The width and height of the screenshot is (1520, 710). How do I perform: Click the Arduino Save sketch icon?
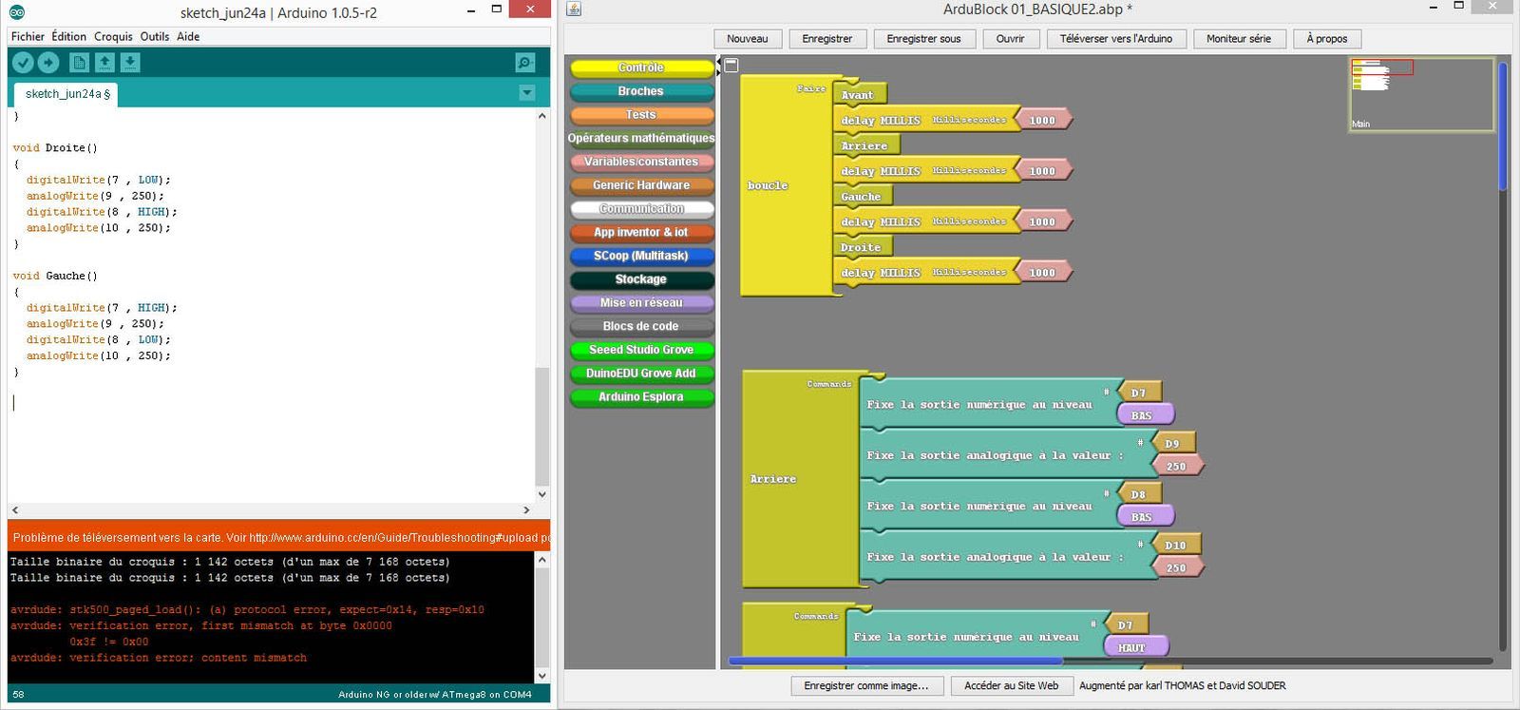tap(130, 63)
